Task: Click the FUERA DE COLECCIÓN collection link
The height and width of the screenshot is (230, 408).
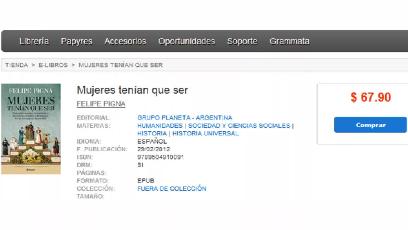Action: point(172,189)
